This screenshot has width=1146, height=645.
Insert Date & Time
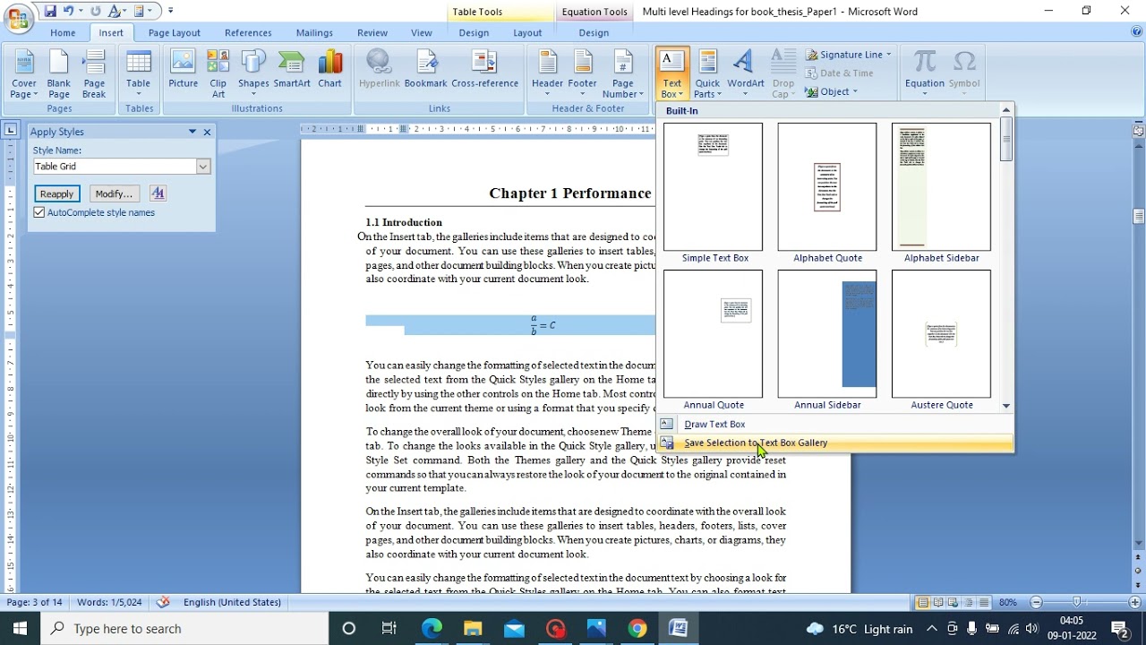click(x=840, y=73)
